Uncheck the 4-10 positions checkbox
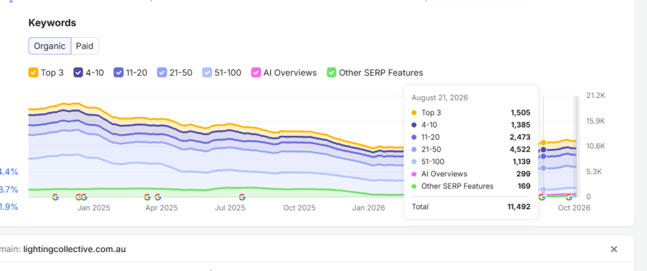647x271 pixels. (x=78, y=73)
